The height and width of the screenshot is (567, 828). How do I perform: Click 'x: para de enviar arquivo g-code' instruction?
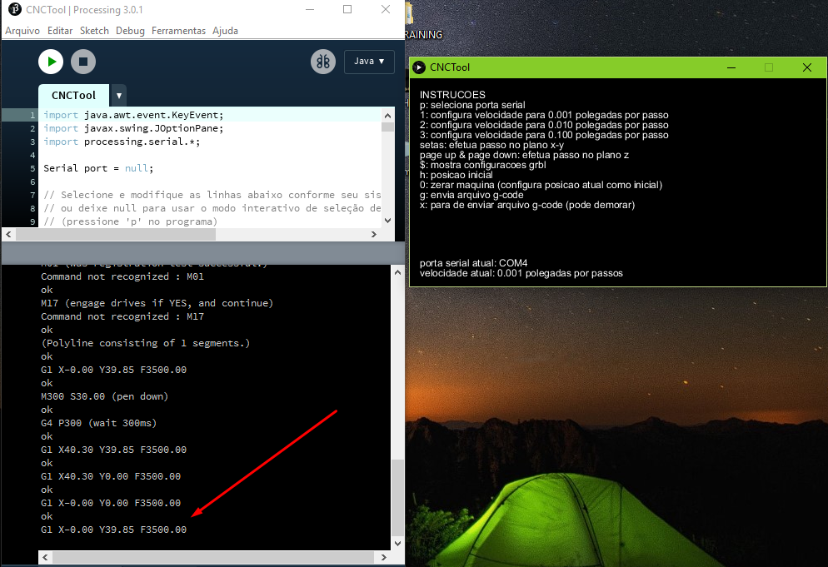click(527, 205)
